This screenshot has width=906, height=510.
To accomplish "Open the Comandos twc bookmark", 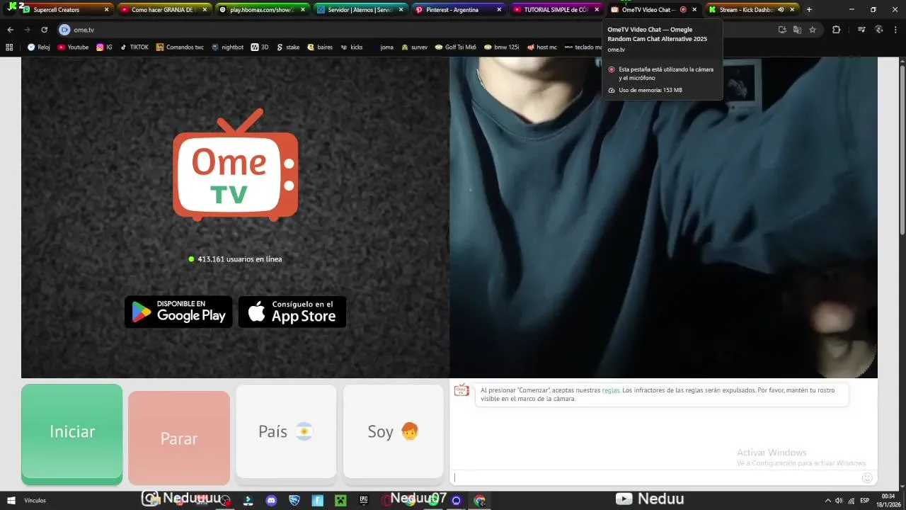I will pos(180,47).
